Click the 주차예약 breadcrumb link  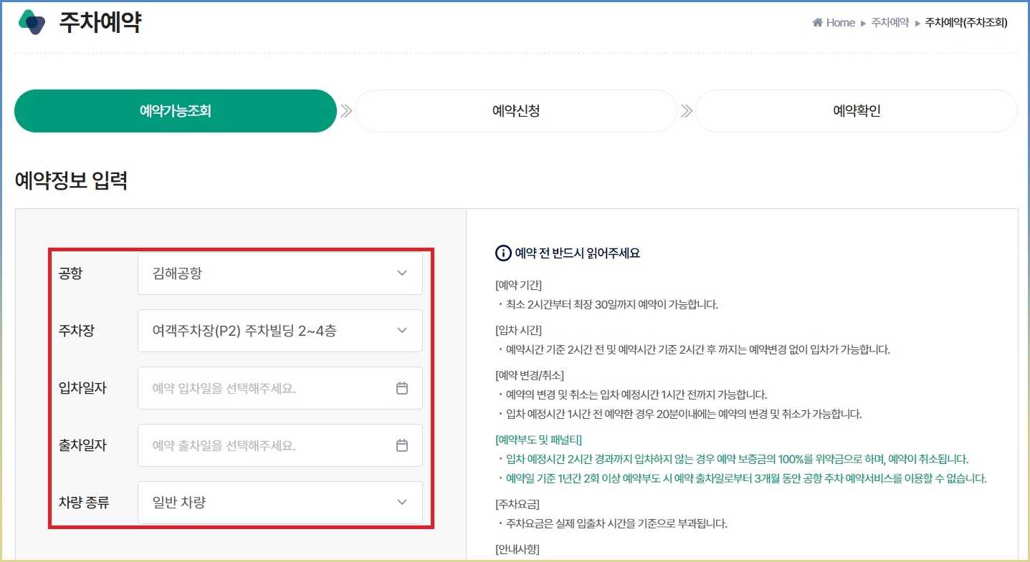(889, 22)
